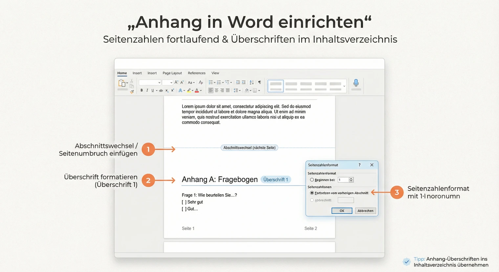Select the 'Beginnen bei' radio button
499x272 pixels.
[x=312, y=180]
